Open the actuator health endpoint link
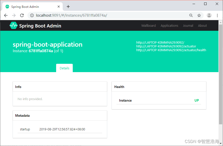Viewport: 223px width, 146px height. point(171,50)
